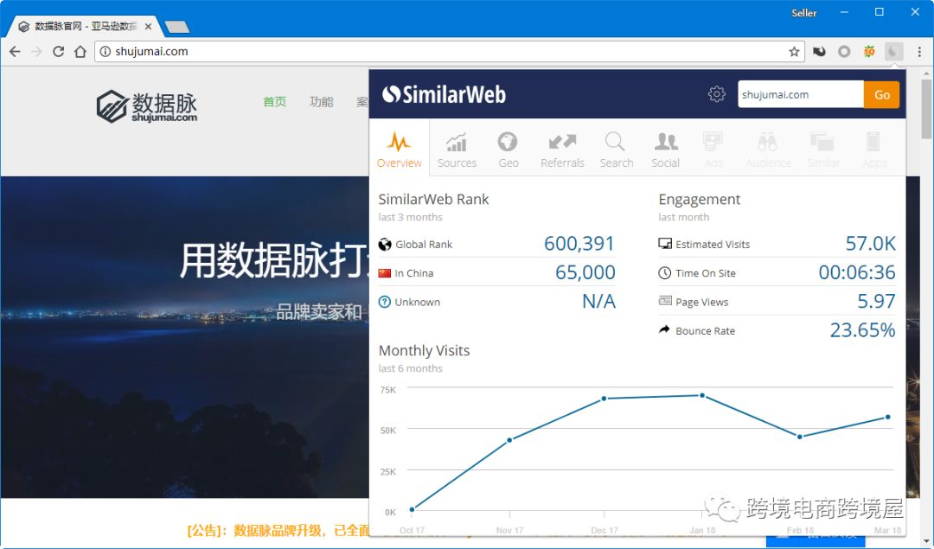The width and height of the screenshot is (934, 549).
Task: Select the Audience tab
Action: 768,149
